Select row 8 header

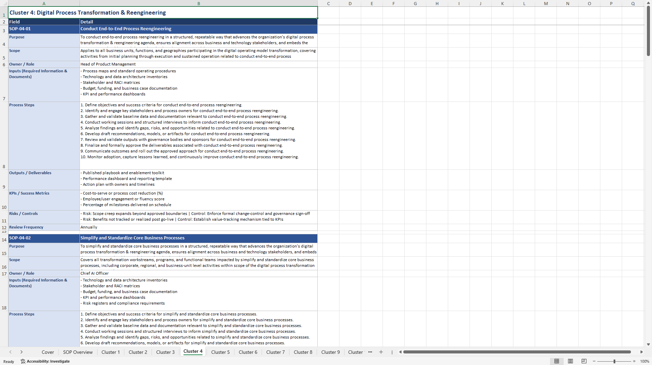pyautogui.click(x=4, y=136)
